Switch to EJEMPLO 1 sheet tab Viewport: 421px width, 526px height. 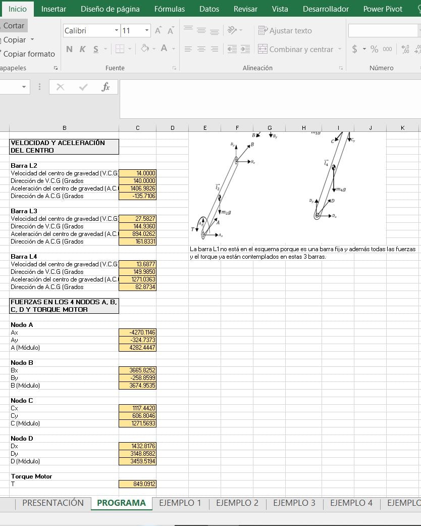[180, 503]
